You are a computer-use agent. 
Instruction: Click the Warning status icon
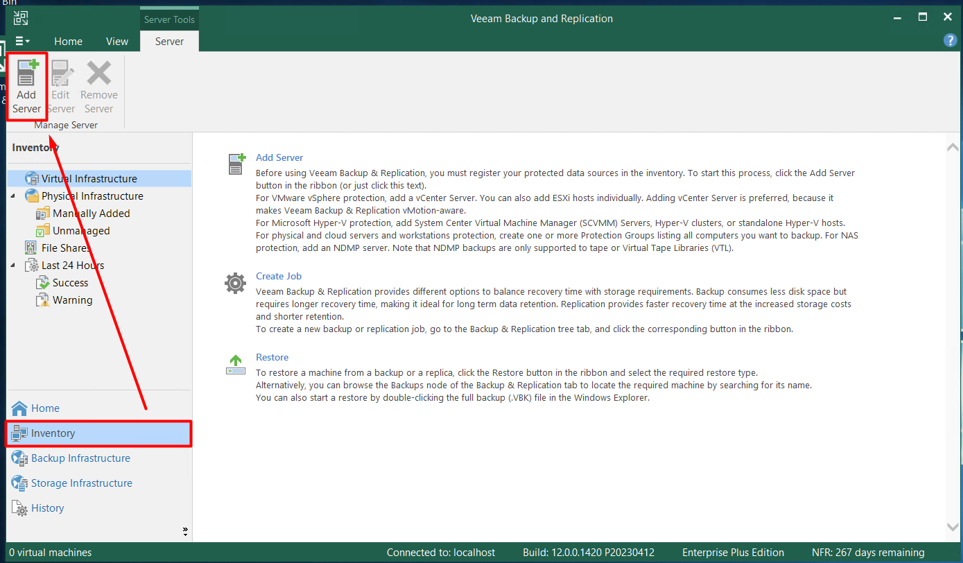click(x=42, y=300)
